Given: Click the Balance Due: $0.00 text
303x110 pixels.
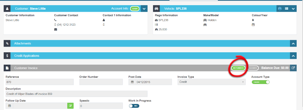Looking at the screenshot, I should click(x=275, y=68).
